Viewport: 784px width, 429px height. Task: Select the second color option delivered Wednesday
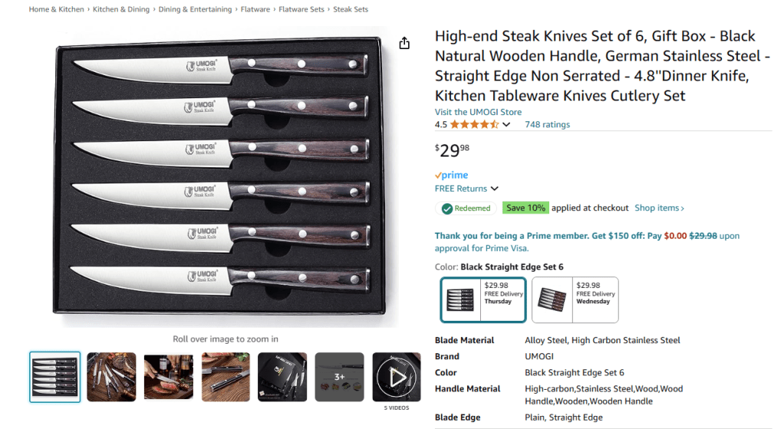(575, 299)
